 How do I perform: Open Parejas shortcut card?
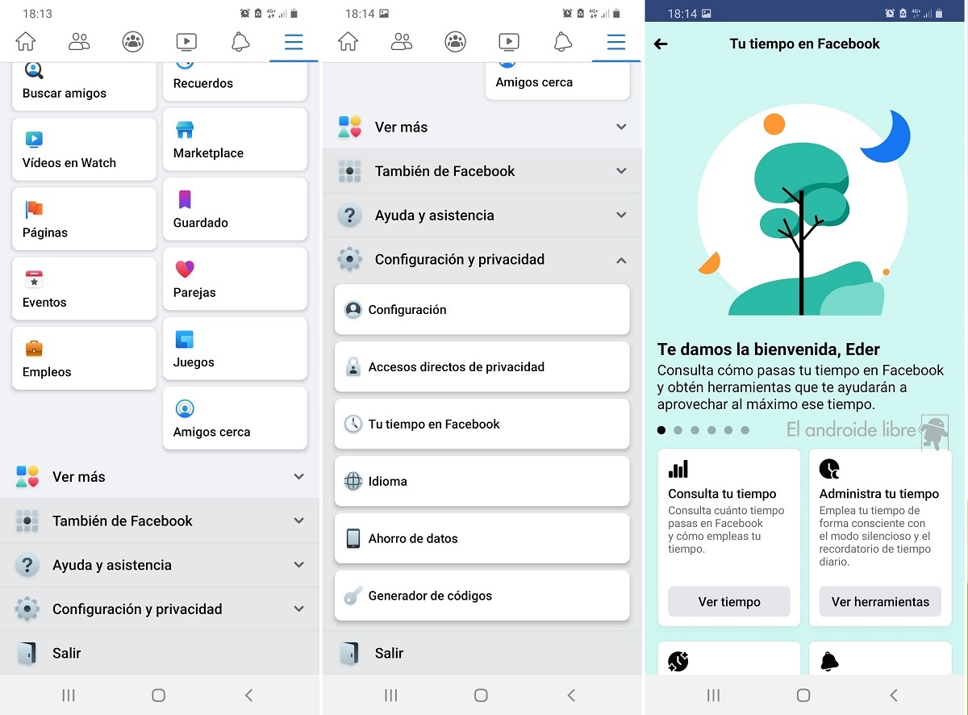coord(235,279)
